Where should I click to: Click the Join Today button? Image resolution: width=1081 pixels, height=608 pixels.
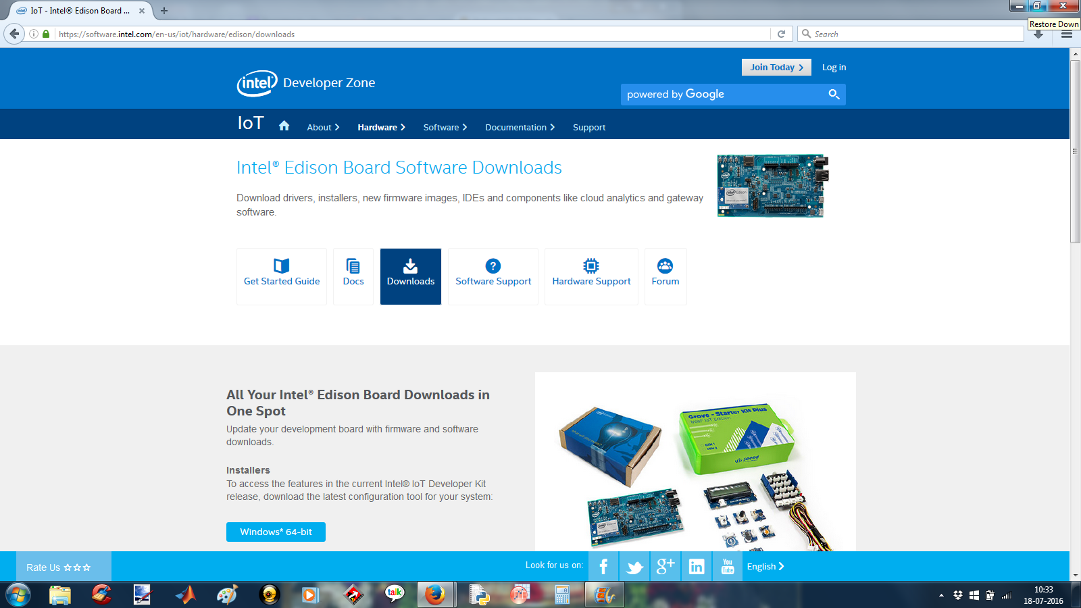coord(776,67)
